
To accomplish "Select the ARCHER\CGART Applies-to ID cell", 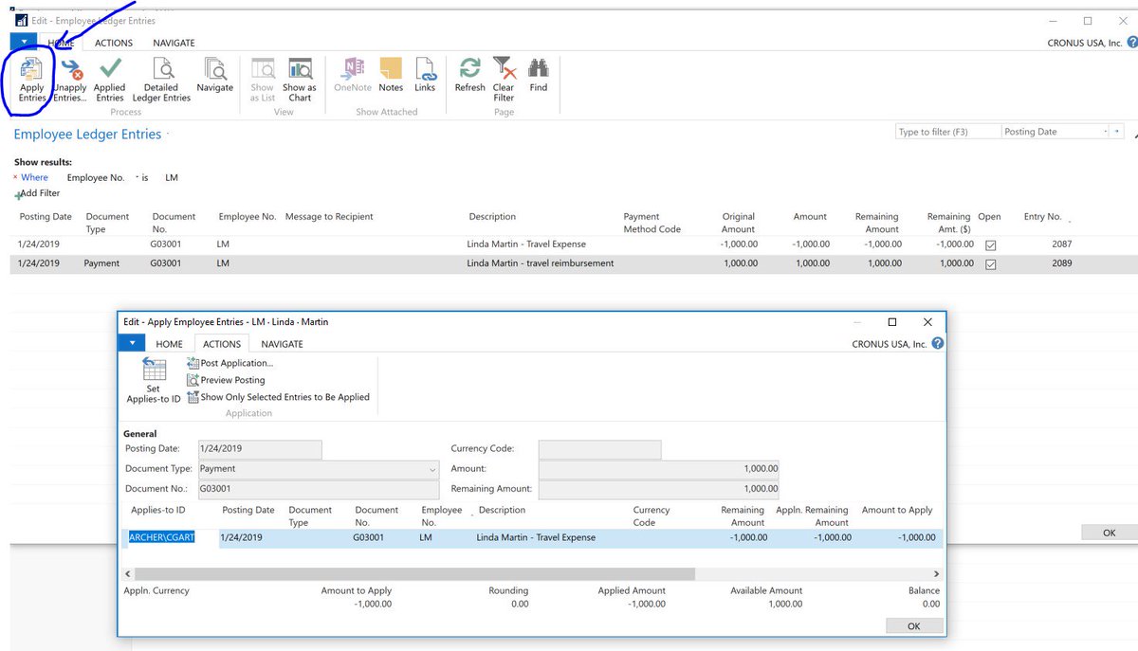I will click(162, 537).
